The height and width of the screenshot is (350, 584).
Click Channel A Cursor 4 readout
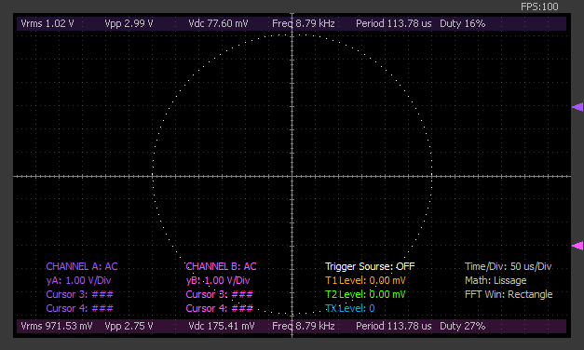click(80, 308)
